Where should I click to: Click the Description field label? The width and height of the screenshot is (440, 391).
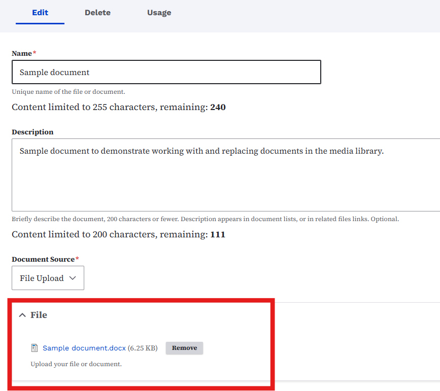pos(32,132)
